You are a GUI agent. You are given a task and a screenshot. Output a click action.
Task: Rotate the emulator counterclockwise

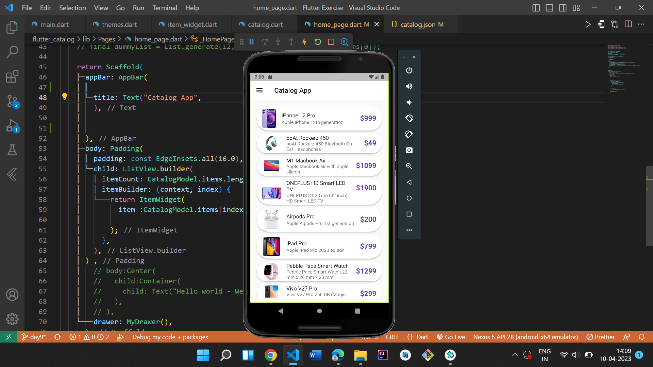[409, 118]
